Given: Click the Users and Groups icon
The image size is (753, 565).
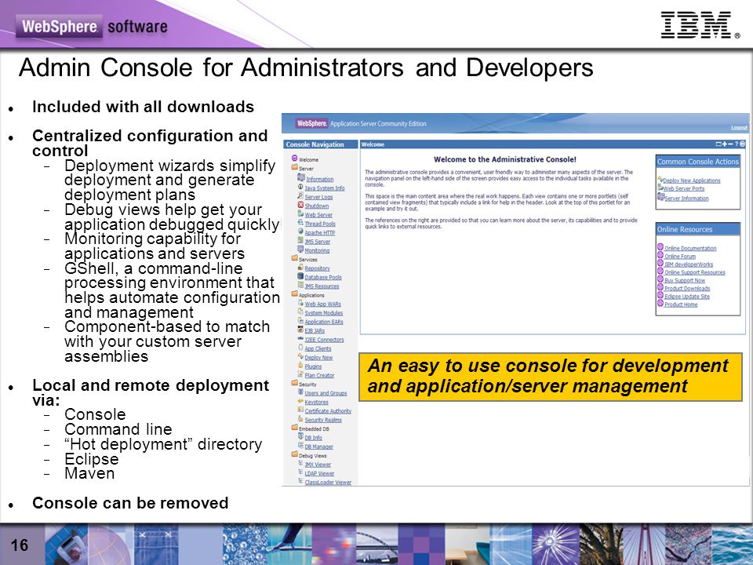Looking at the screenshot, I should click(300, 392).
